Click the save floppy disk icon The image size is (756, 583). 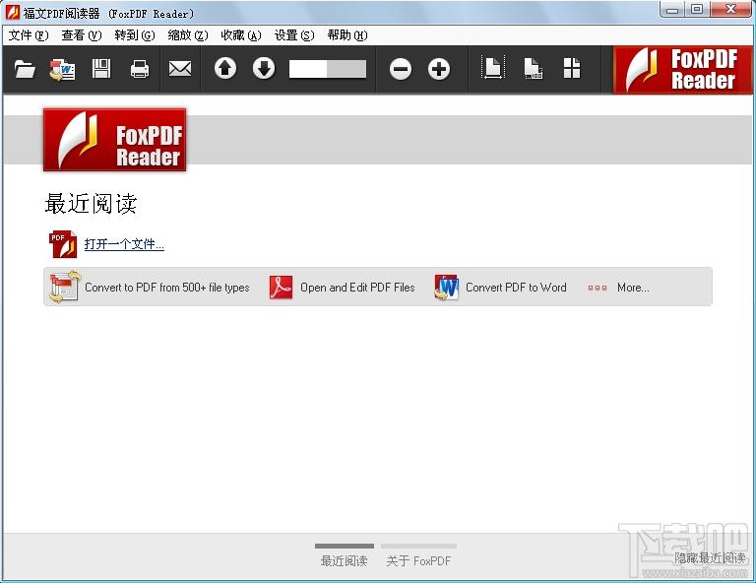pyautogui.click(x=101, y=69)
